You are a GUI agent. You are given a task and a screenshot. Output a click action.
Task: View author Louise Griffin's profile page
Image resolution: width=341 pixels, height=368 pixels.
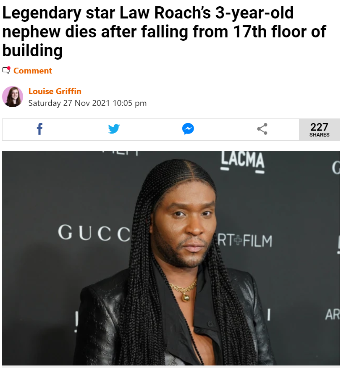tap(55, 91)
